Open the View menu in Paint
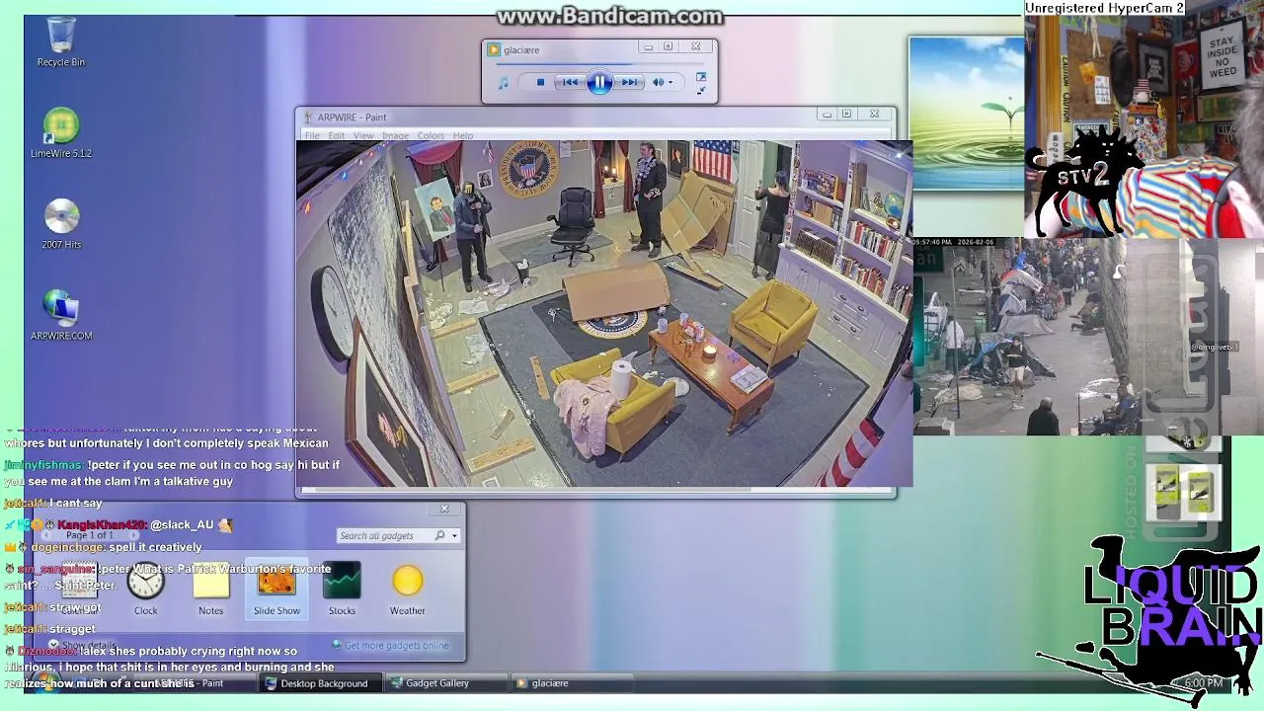1264x711 pixels. coord(363,135)
